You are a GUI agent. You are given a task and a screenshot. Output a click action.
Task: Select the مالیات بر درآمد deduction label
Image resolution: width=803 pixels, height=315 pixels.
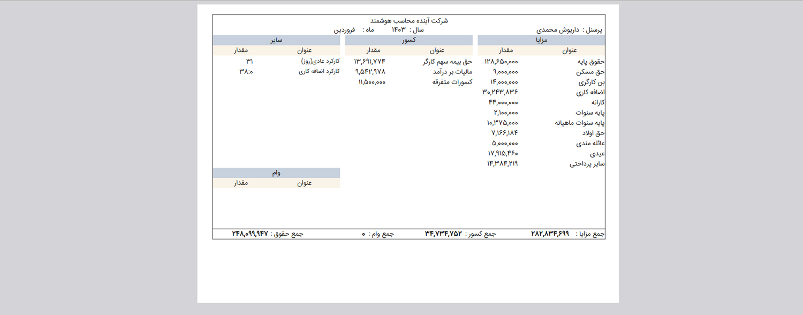click(451, 72)
